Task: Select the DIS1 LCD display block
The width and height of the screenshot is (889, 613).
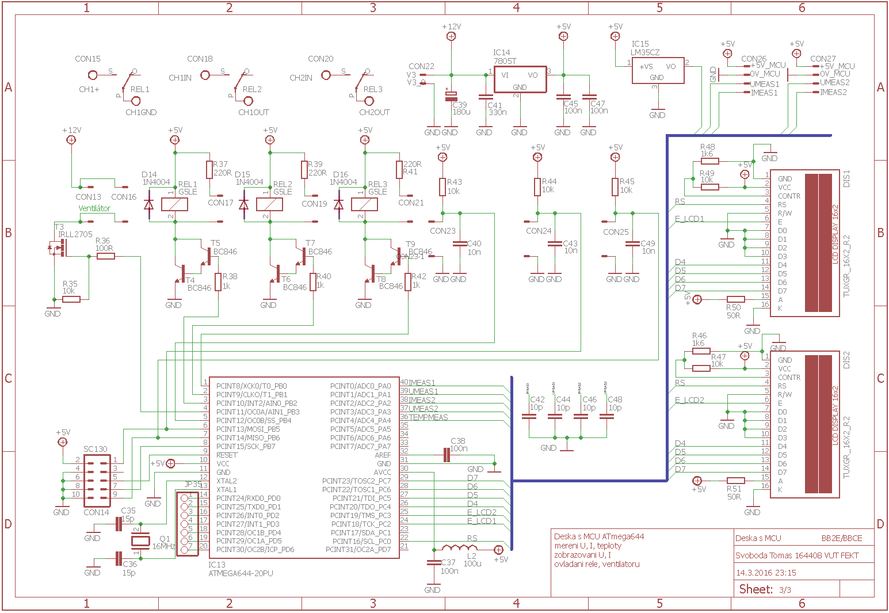Action: [804, 243]
